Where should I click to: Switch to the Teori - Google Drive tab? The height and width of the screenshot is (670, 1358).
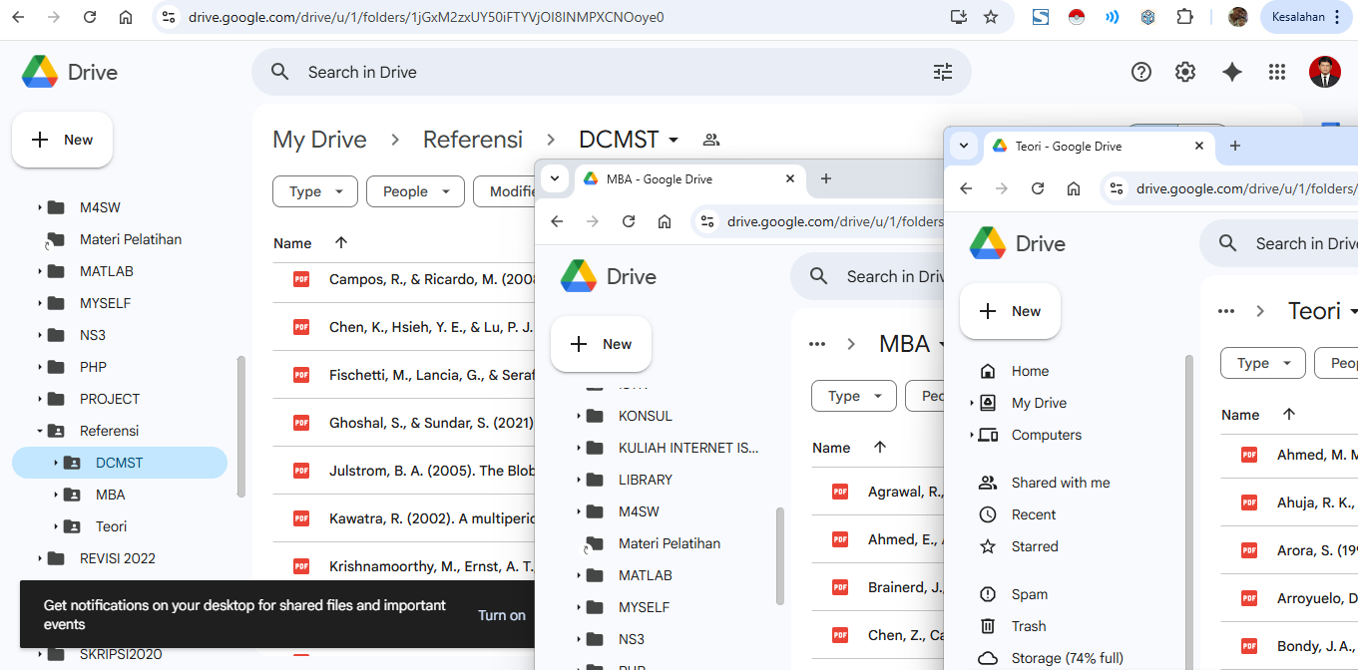(x=1068, y=146)
